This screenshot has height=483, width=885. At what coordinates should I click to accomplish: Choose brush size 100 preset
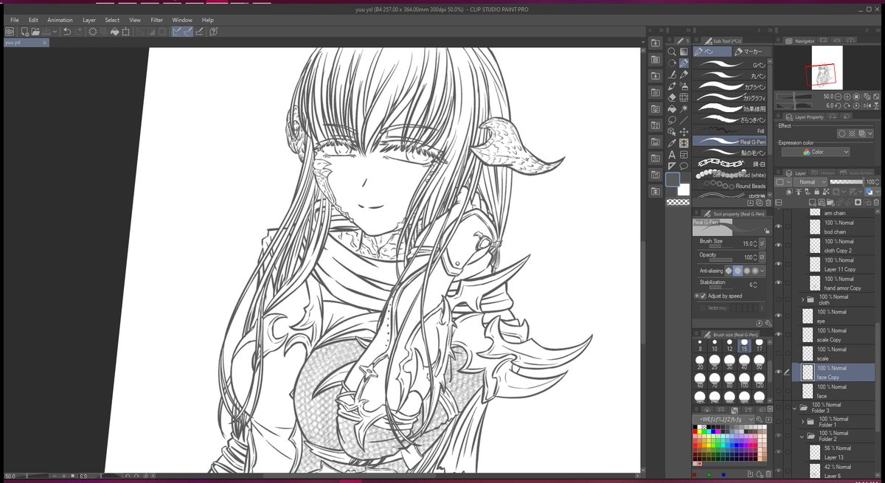[x=744, y=379]
